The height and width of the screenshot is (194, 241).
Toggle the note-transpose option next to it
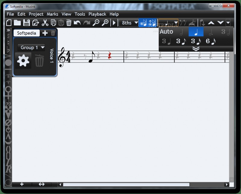pyautogui.click(x=152, y=23)
